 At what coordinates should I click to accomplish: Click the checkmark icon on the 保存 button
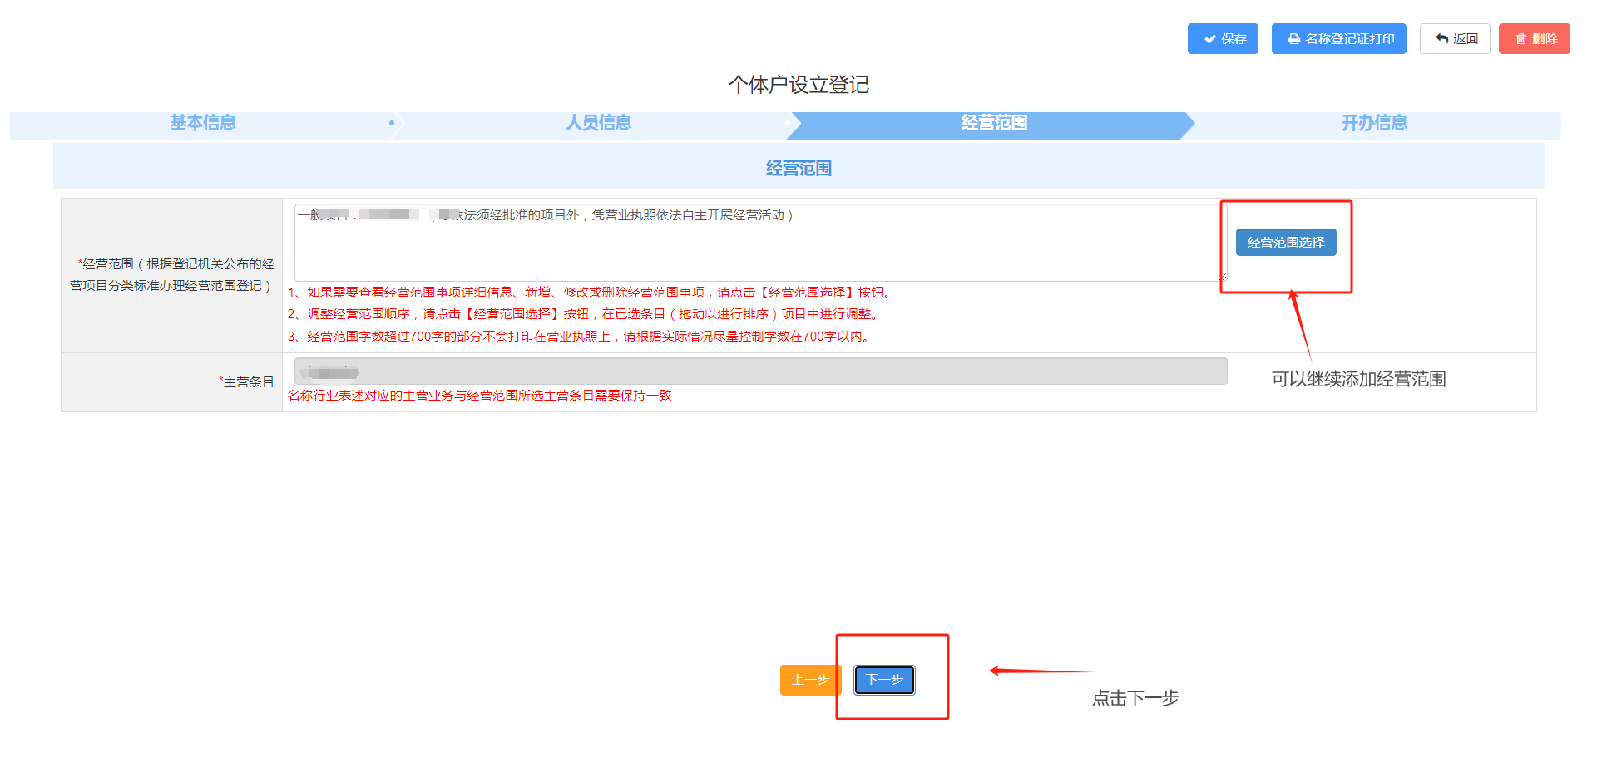click(1209, 39)
